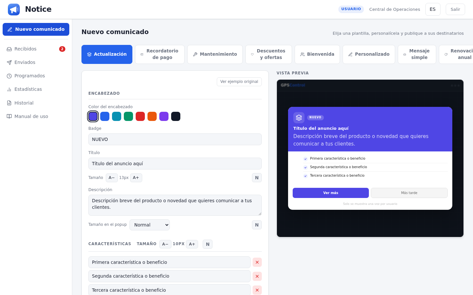Screen dimensions: 473x295
Task: Click the Recibidos unread count badge
Action: point(62,49)
